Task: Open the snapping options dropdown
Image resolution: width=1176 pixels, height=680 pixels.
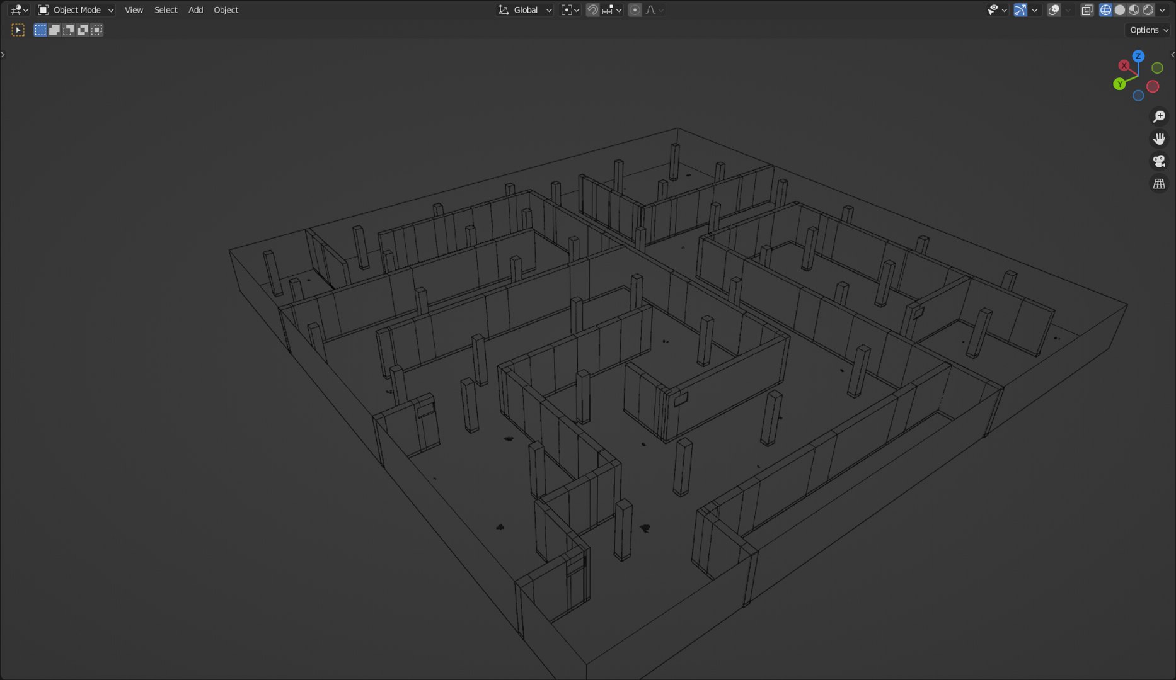Action: 611,10
